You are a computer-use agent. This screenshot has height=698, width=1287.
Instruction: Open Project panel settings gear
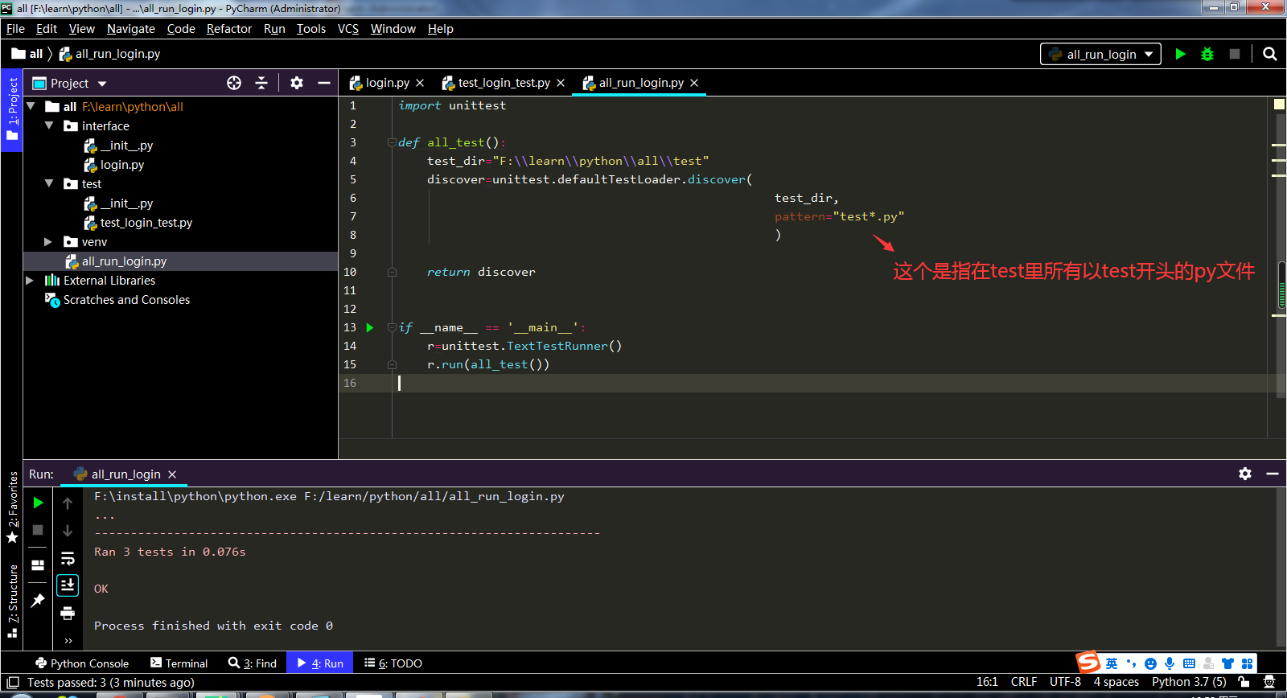[x=297, y=83]
